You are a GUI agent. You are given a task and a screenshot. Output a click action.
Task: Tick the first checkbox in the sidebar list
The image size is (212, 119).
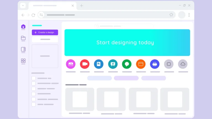coord(33,78)
